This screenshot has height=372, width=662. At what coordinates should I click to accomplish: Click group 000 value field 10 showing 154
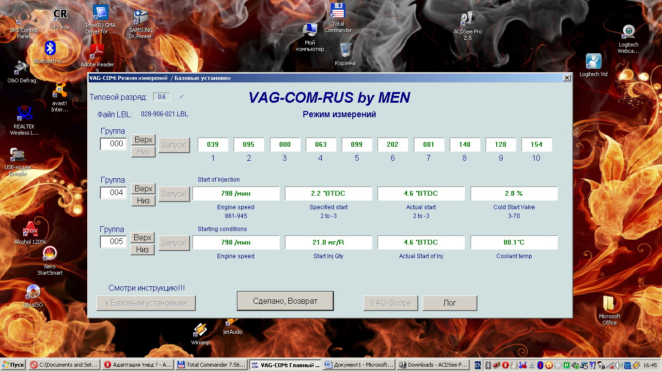(536, 144)
